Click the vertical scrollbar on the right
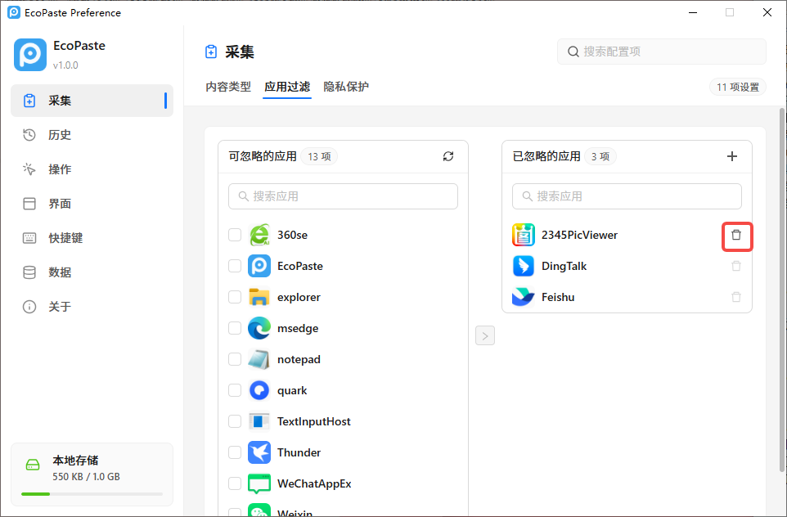Screen dimensions: 787x517 [x=781, y=290]
